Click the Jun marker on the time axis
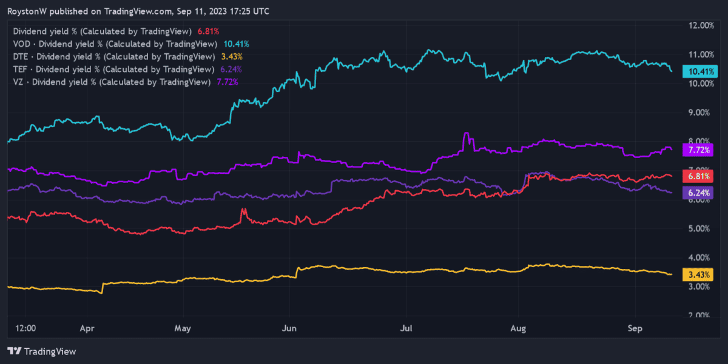This screenshot has height=364, width=728. click(x=289, y=328)
